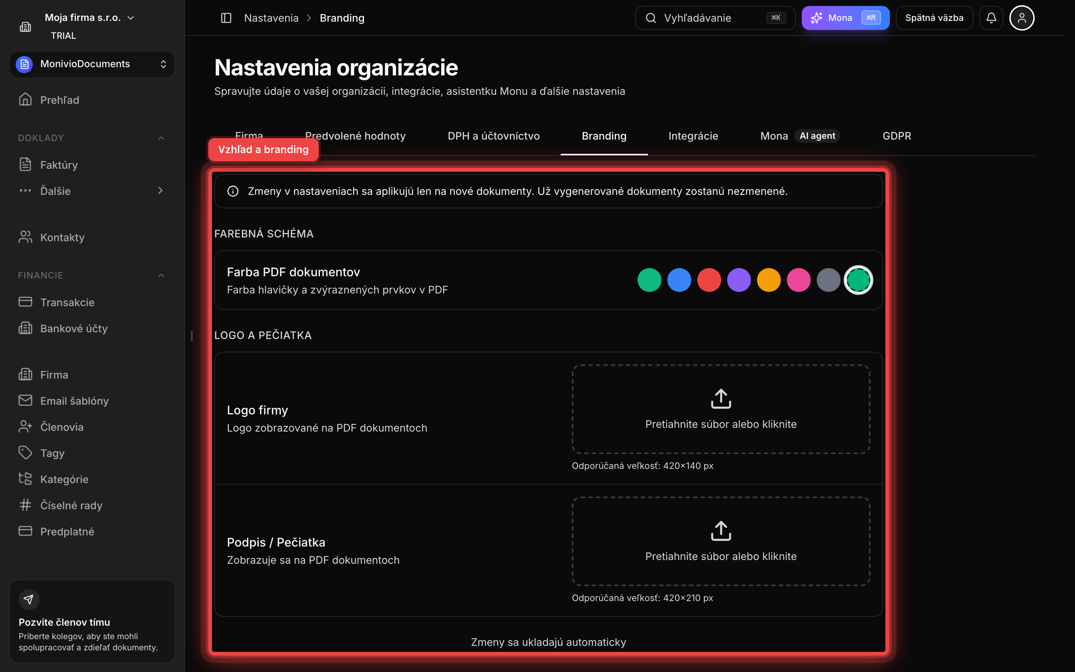This screenshot has height=672, width=1075.
Task: Click the Firma building icon in sidebar
Action: coord(25,374)
